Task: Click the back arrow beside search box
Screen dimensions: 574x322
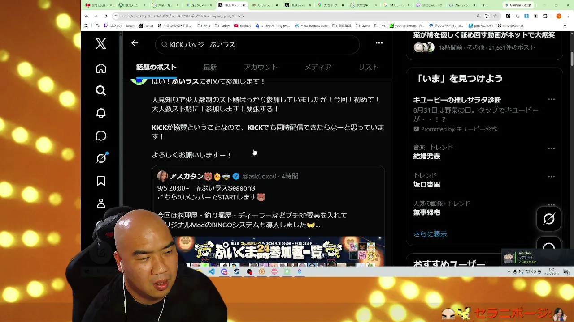Action: click(x=135, y=43)
